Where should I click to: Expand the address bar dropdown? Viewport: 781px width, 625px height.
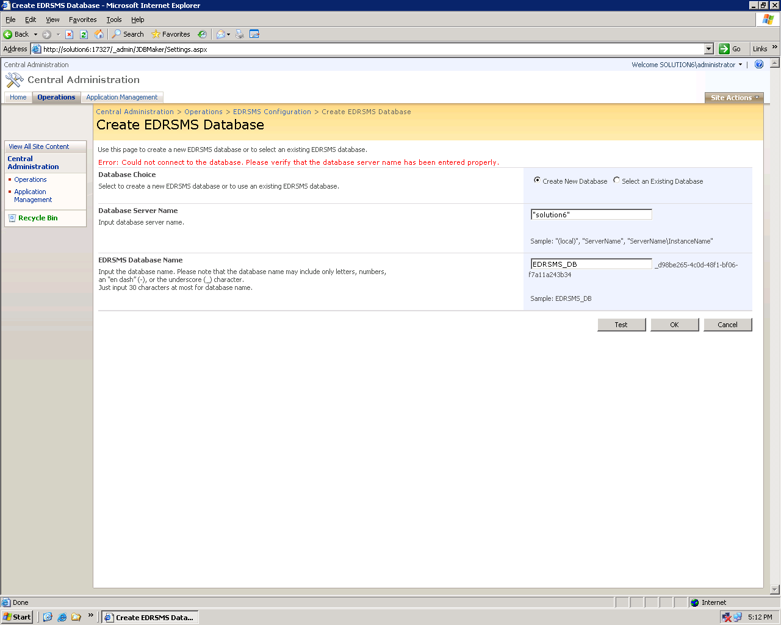[x=709, y=49]
